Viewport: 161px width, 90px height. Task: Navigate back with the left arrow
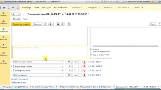click(x=14, y=14)
